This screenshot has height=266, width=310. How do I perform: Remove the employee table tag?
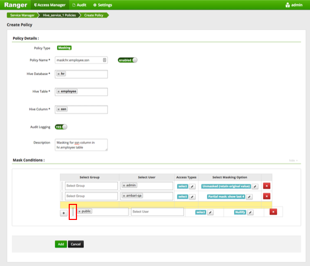click(x=58, y=92)
